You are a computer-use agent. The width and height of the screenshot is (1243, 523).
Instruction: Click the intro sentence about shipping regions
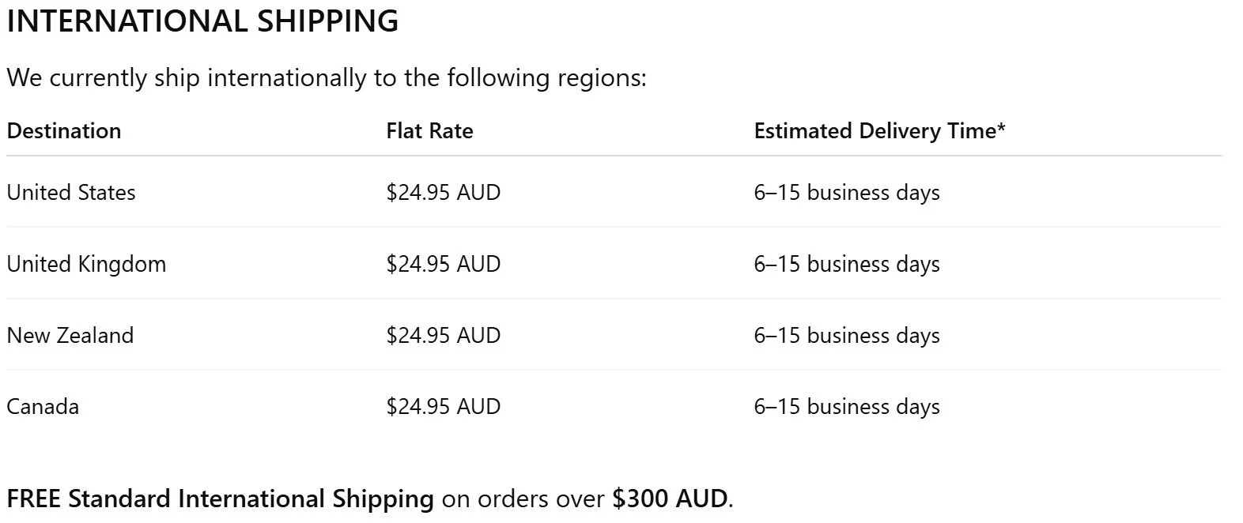pos(326,78)
